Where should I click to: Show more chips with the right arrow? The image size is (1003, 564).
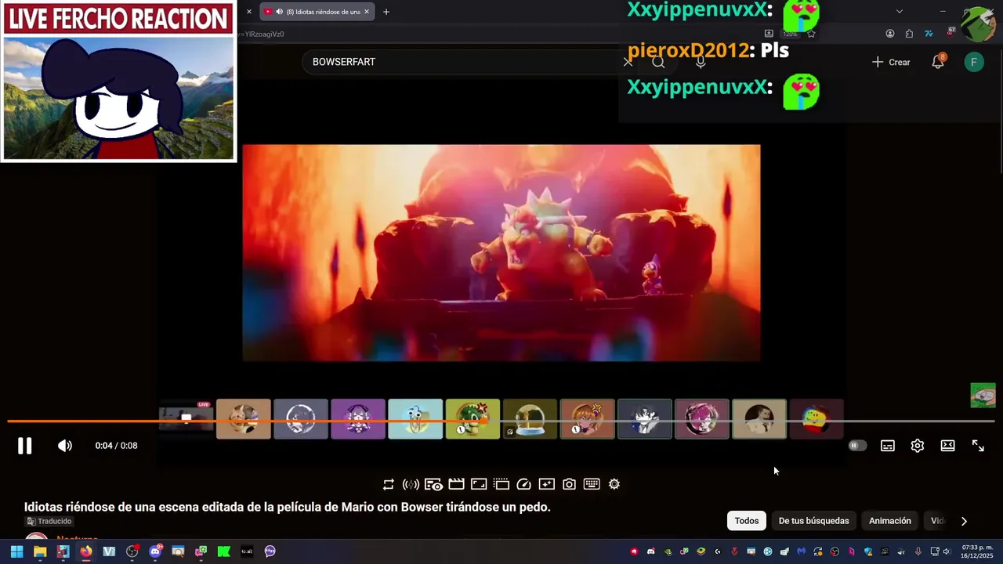pyautogui.click(x=964, y=521)
